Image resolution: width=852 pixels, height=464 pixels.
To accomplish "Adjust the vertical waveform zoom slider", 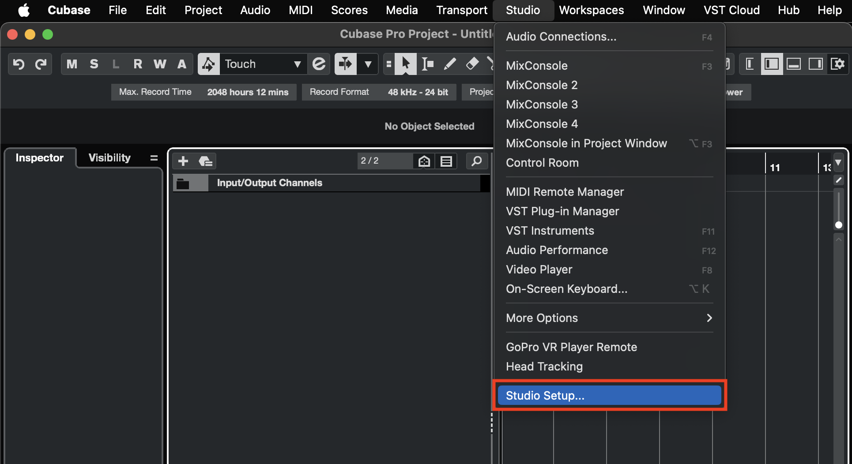I will click(x=838, y=210).
